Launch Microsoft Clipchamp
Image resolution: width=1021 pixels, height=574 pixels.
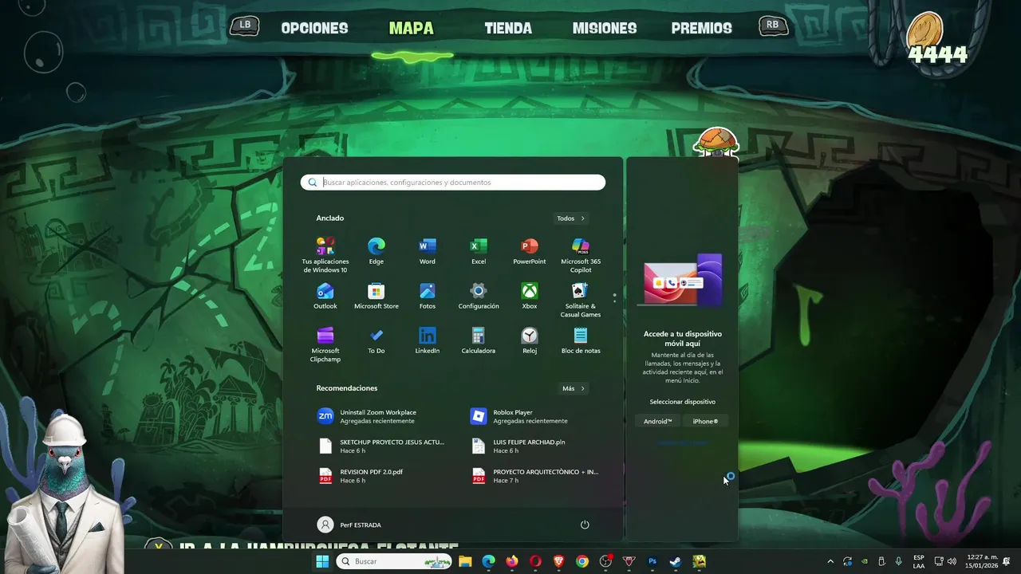(325, 344)
